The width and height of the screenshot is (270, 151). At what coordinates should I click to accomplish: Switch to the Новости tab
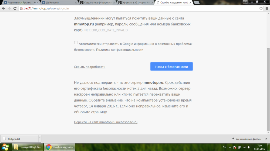pyautogui.click(x=58, y=3)
